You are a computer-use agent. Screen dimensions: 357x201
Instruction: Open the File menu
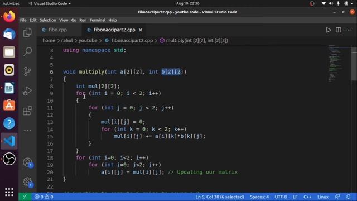point(23,20)
